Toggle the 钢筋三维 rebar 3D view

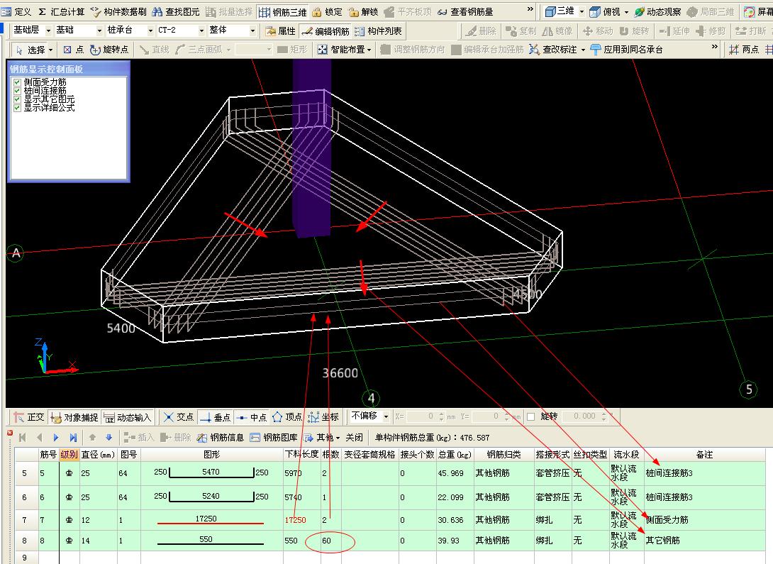[x=283, y=12]
